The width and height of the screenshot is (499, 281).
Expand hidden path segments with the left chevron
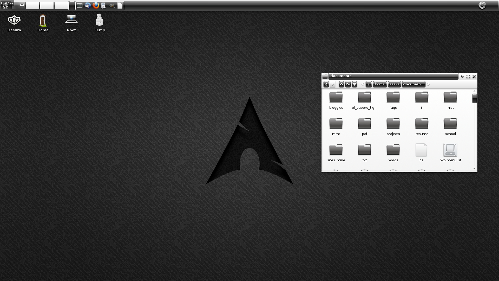(363, 84)
